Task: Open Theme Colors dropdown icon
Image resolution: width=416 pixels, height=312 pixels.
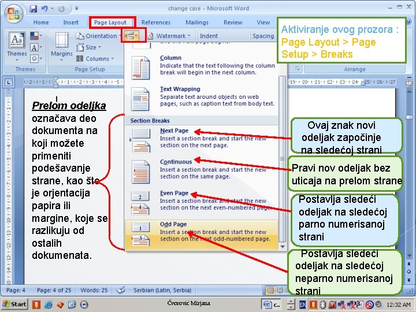Action: [x=36, y=36]
